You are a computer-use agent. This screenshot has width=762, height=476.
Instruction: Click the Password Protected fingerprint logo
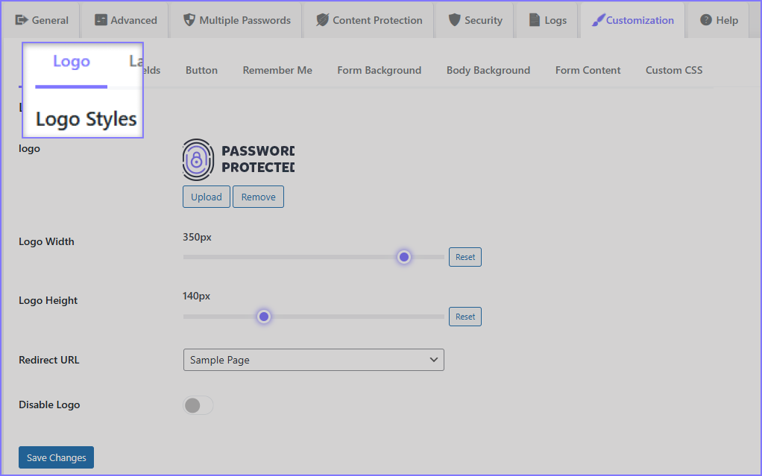[x=197, y=159]
